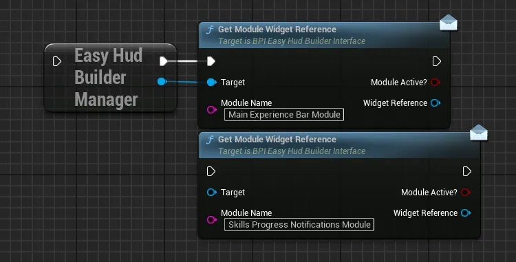
Task: Click blue object output pin on Easy Hud Builder Manager
Action: (162, 81)
